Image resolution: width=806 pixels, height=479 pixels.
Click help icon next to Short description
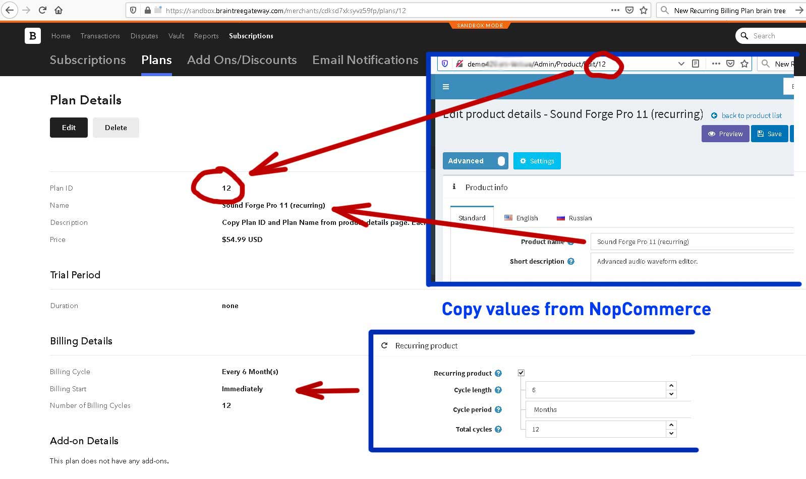(x=571, y=261)
